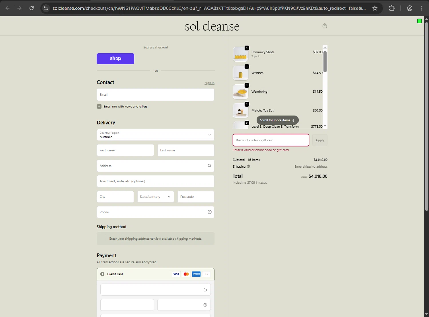This screenshot has width=429, height=317.
Task: Click the order summary scrollbar thumb
Action: (325, 62)
